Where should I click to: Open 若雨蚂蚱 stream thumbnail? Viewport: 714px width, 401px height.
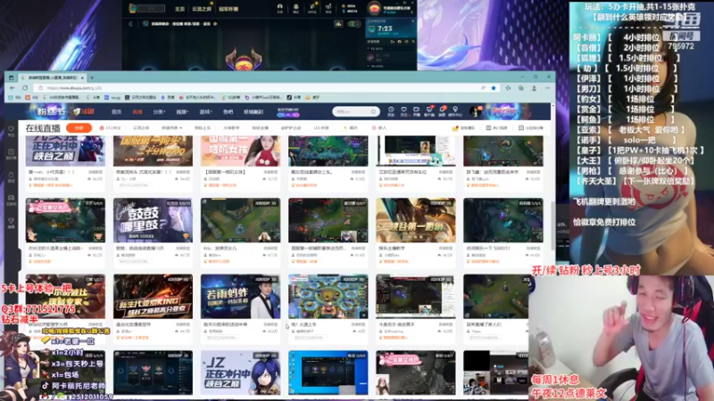point(240,297)
